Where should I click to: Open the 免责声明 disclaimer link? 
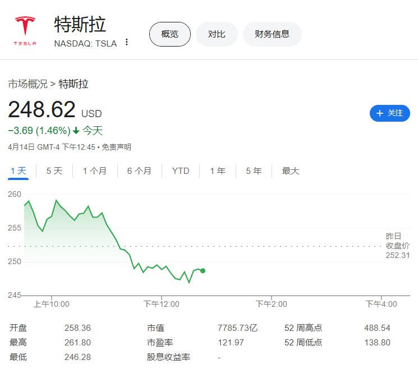(x=117, y=147)
